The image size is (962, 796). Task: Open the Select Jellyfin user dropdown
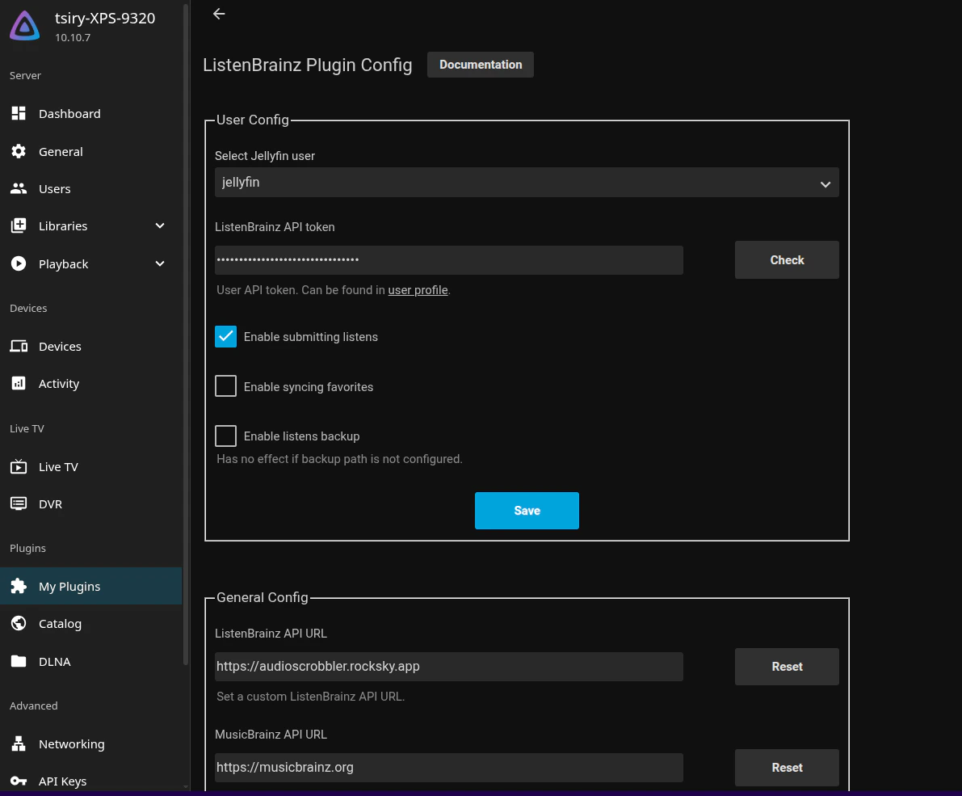click(x=527, y=183)
